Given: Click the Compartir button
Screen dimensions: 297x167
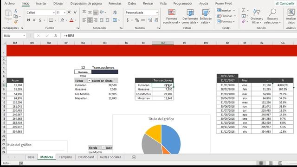Looking at the screenshot, I should [x=285, y=3].
